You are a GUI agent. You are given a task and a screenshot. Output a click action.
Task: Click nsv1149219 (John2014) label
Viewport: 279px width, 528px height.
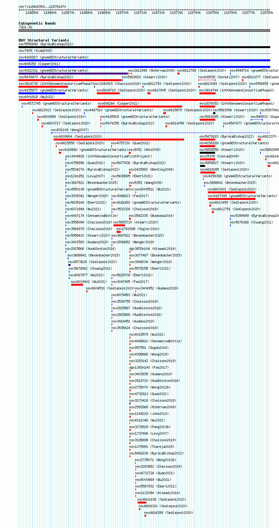point(149,414)
